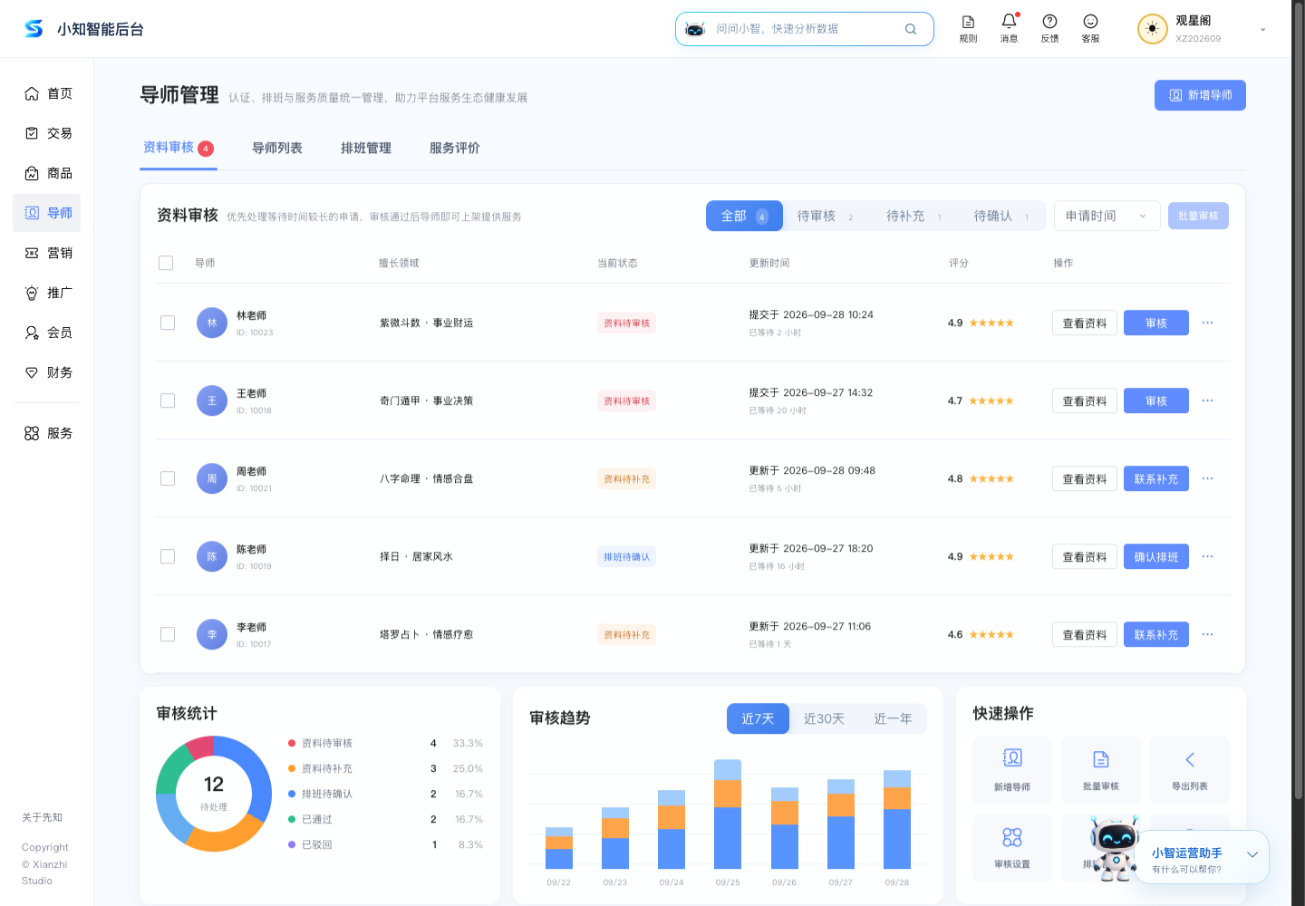Image resolution: width=1305 pixels, height=906 pixels.
Task: Check the 周老师 row checkbox
Action: pos(168,478)
